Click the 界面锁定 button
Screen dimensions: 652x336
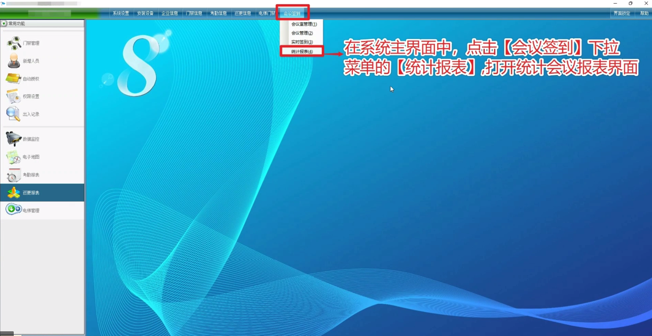(x=622, y=13)
